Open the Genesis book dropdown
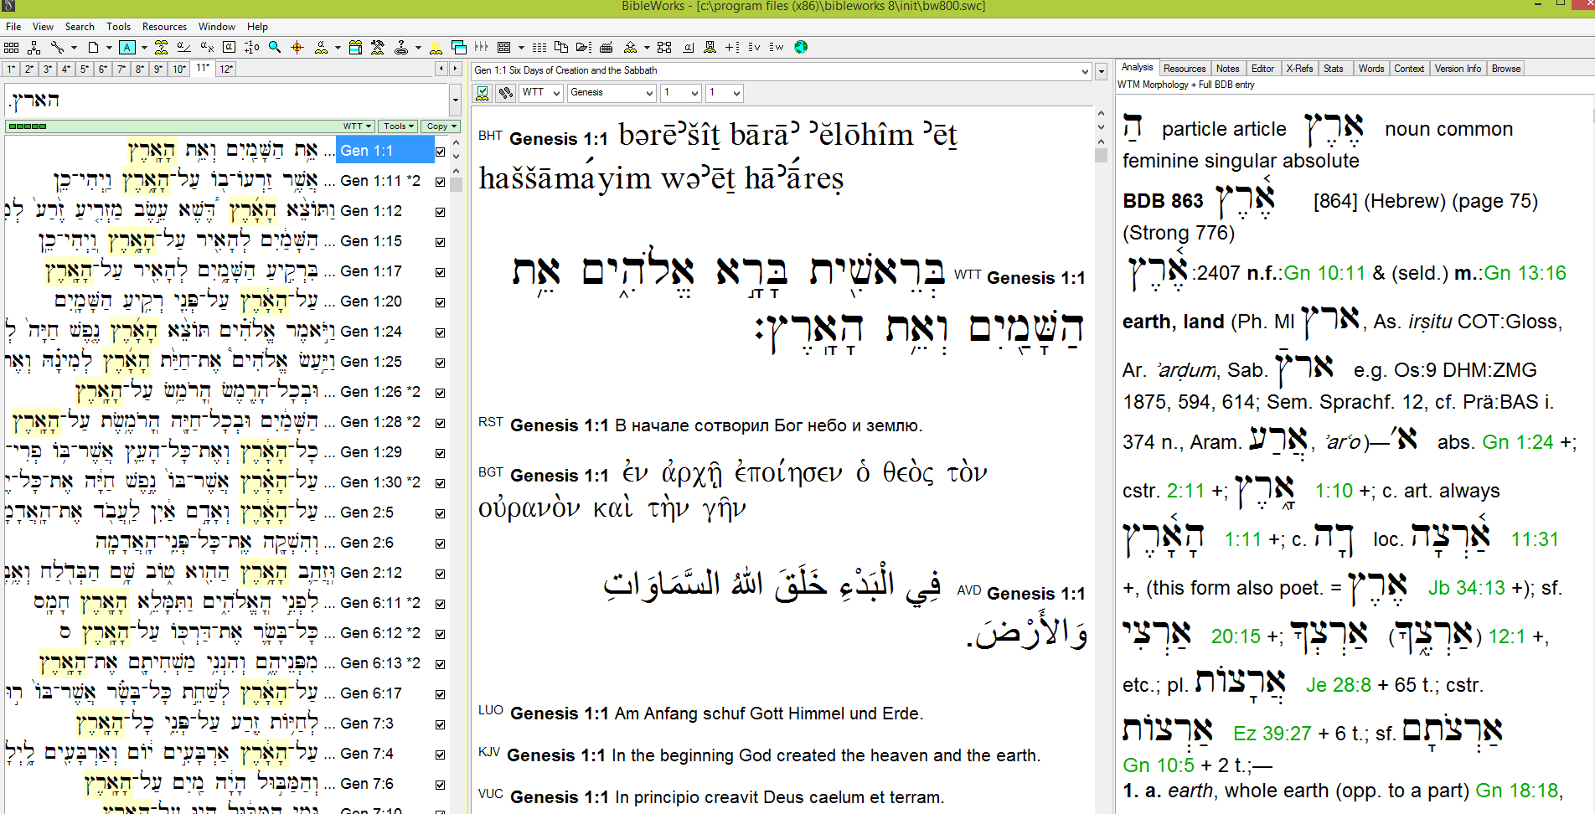The height and width of the screenshot is (814, 1595). click(x=612, y=93)
